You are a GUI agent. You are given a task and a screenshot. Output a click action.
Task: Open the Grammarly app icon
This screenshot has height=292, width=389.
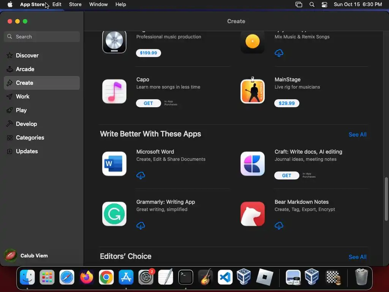point(114,214)
